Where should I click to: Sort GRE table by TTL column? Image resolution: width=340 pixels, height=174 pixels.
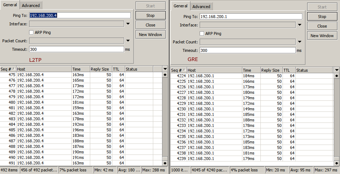click(x=289, y=70)
